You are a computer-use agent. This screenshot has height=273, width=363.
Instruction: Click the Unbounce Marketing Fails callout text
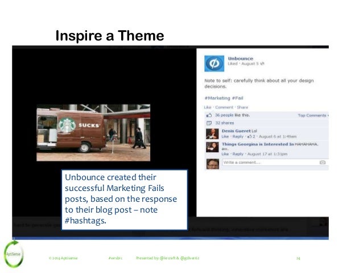121,199
